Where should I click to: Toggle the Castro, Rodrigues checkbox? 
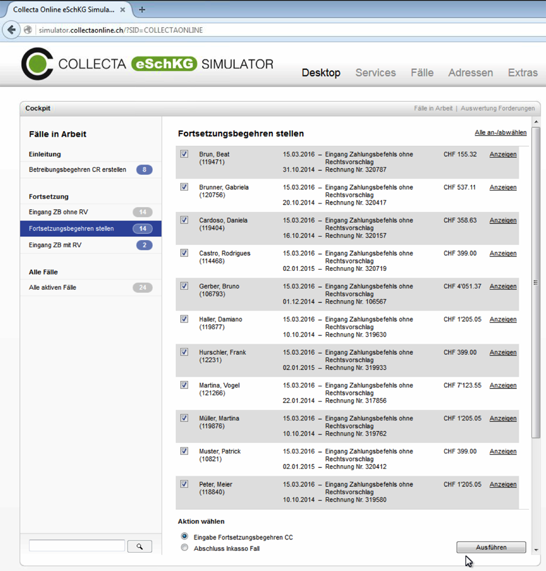tap(184, 253)
